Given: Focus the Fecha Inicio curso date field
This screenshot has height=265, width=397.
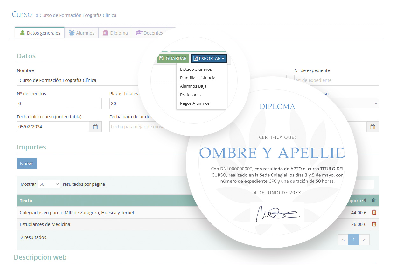Looking at the screenshot, I should coord(53,127).
